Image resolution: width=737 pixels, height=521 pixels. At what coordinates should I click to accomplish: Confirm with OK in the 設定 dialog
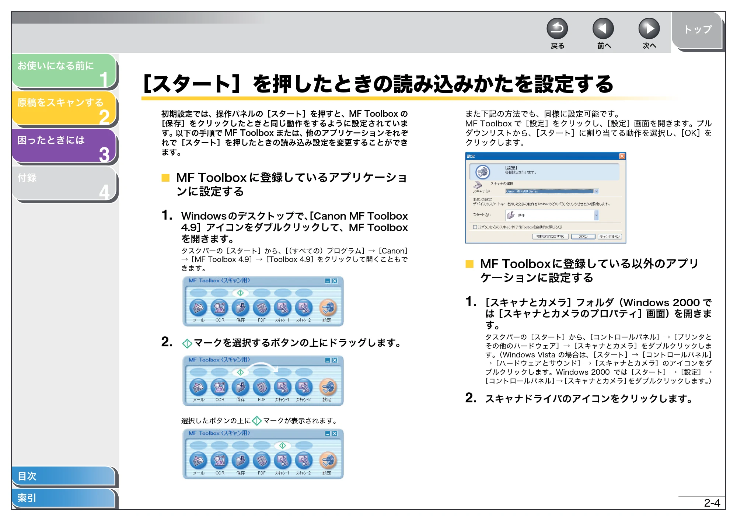coord(583,237)
